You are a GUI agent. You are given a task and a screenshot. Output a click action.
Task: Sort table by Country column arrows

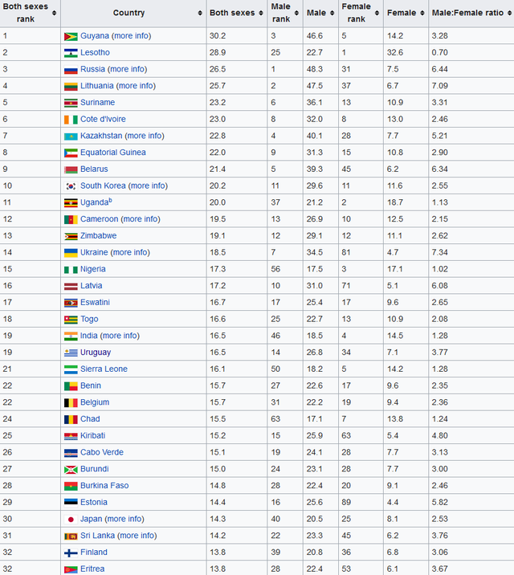pos(200,13)
